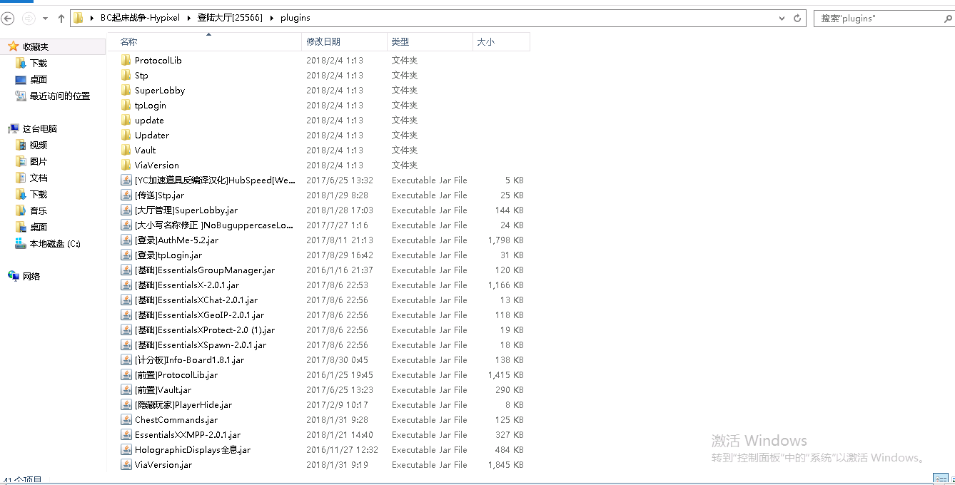This screenshot has height=485, width=955.
Task: Select 网络 in navigation pane
Action: coord(31,276)
